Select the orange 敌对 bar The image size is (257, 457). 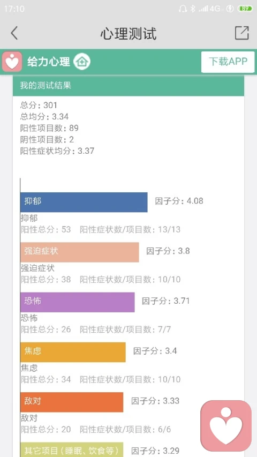coord(72,402)
